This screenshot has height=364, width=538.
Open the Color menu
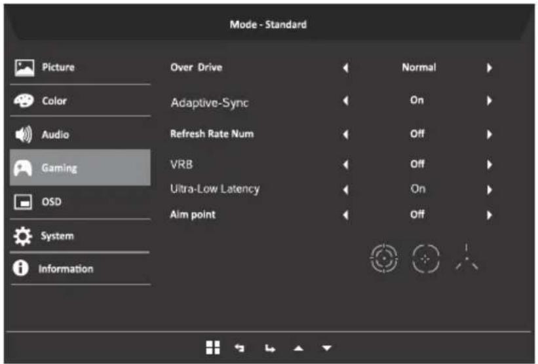coord(81,101)
